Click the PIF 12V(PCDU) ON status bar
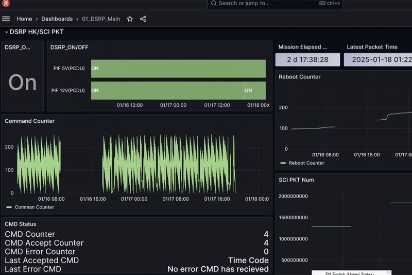This screenshot has height=275, width=412. [167, 90]
